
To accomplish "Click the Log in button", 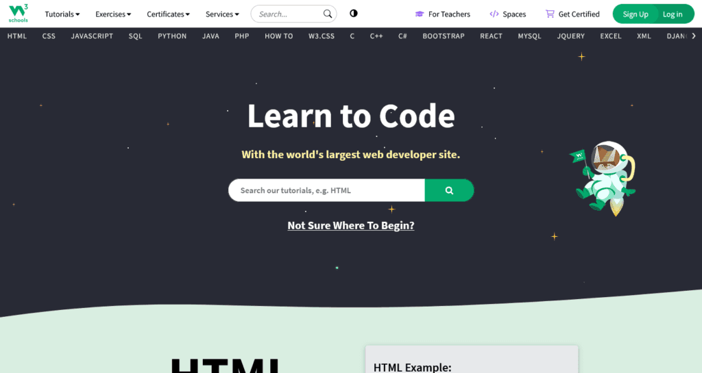I will 673,14.
